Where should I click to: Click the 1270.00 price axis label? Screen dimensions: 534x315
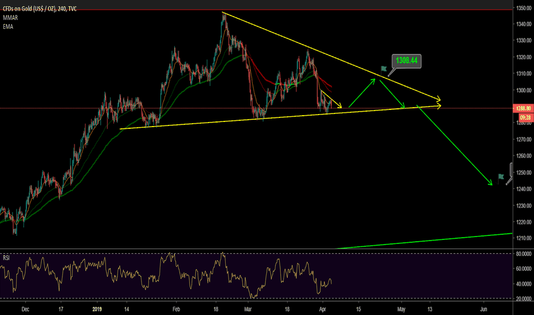(524, 139)
